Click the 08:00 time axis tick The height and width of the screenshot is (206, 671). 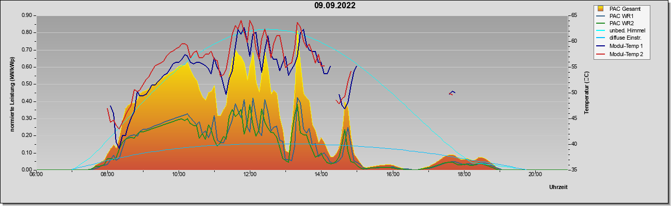[x=107, y=175]
